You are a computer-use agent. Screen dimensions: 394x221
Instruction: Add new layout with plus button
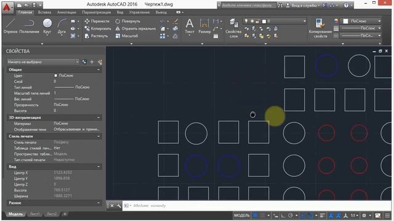pos(65,214)
